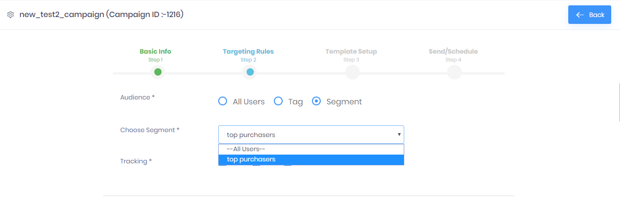Viewport: 620px width, 198px height.
Task: Click the green Step 1 circle
Action: tap(158, 72)
